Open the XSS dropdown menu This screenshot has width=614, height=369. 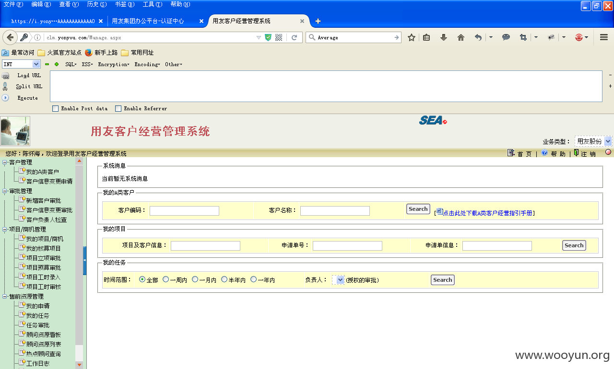click(x=87, y=64)
